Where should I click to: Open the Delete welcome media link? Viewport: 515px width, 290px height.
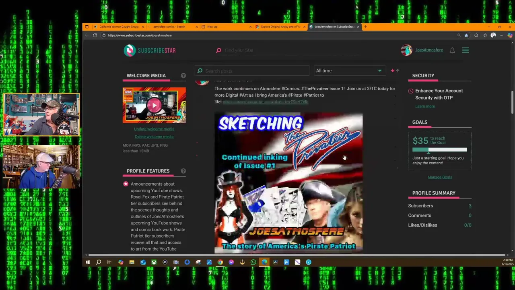tap(154, 137)
